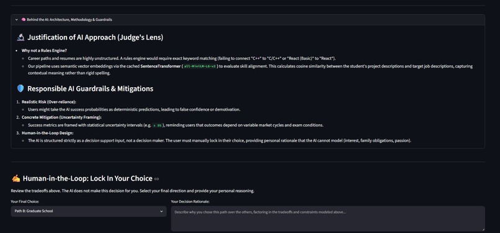The image size is (500, 233).
Task: Click the microscope icon beside Justification heading
Action: (x=20, y=38)
